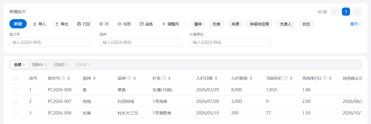The height and width of the screenshot is (124, 371).
Task: Click the 打印 print icon button
Action: click(84, 24)
